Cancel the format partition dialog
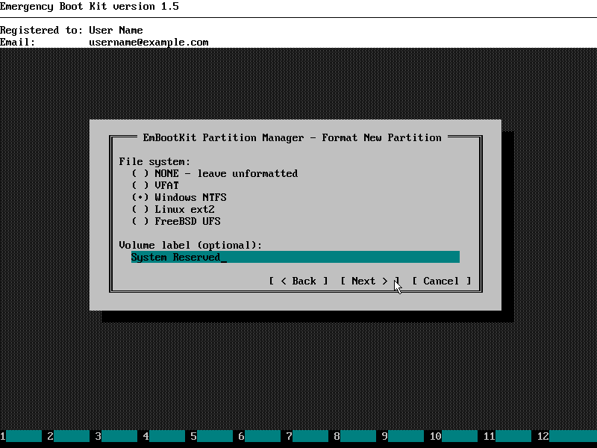This screenshot has width=597, height=448. click(x=442, y=281)
